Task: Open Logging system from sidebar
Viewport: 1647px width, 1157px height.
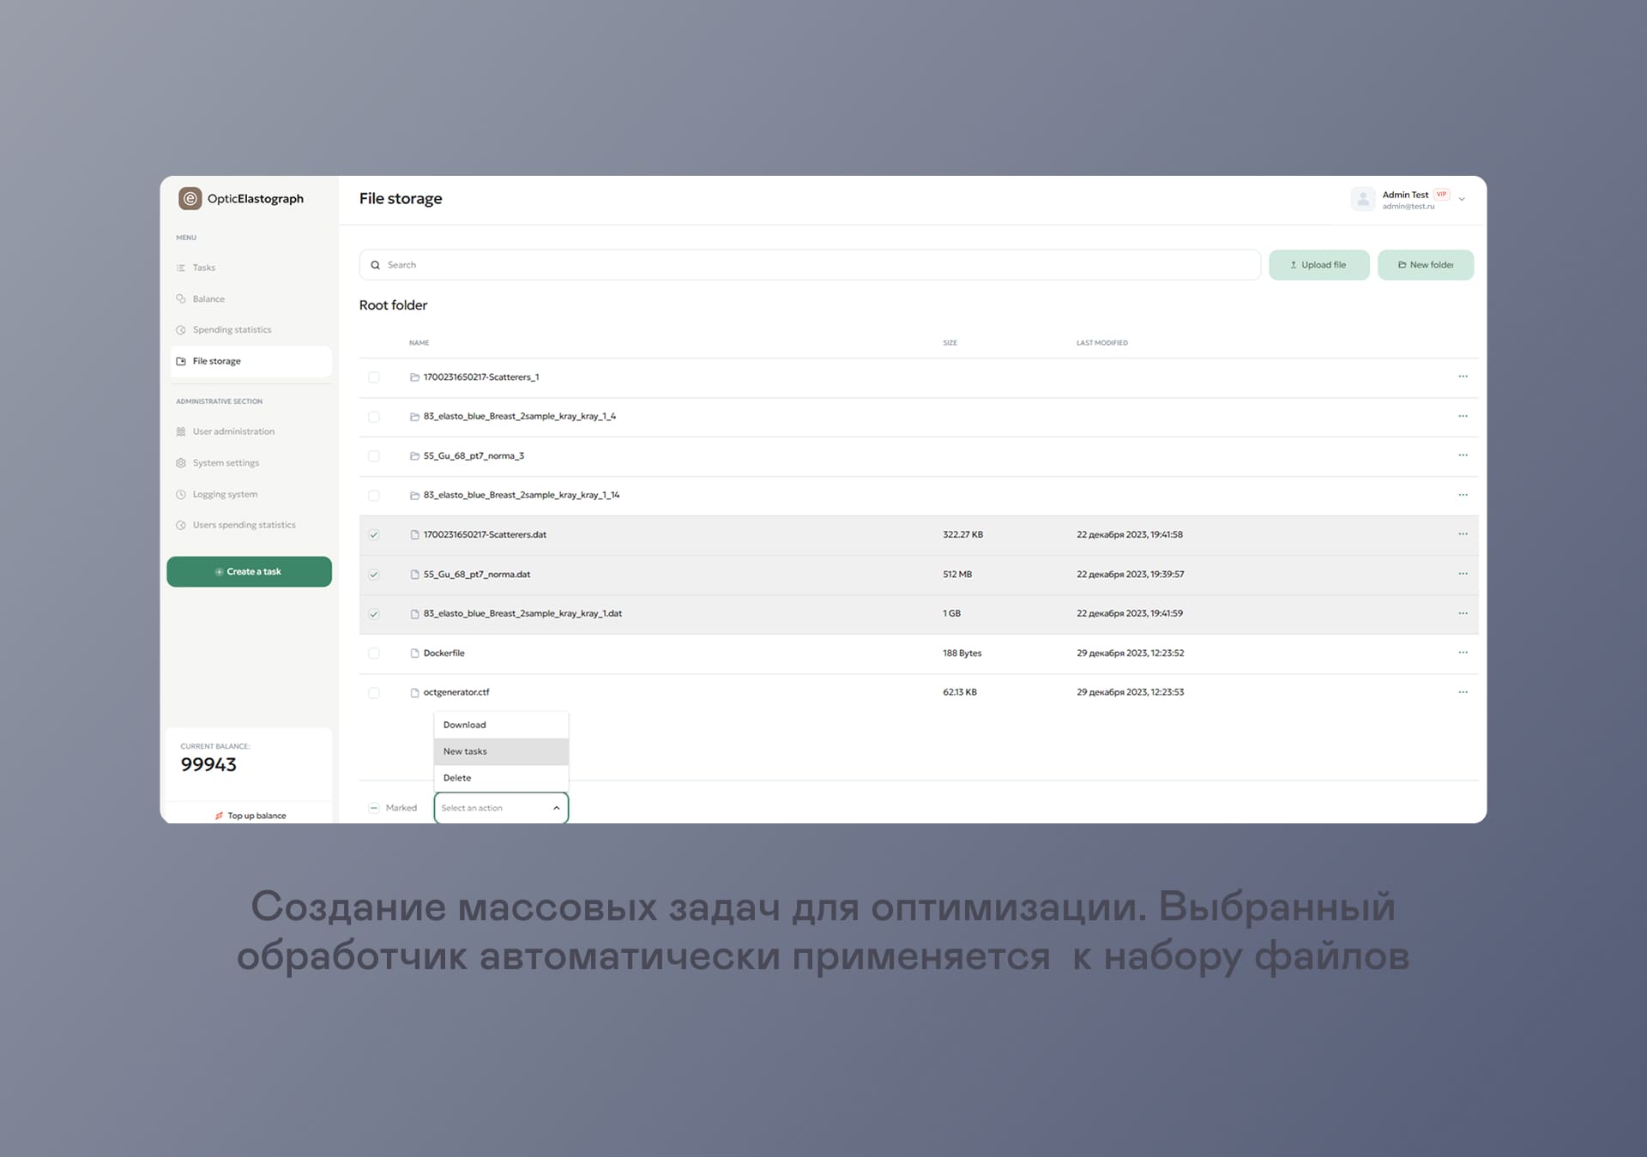Action: (225, 494)
